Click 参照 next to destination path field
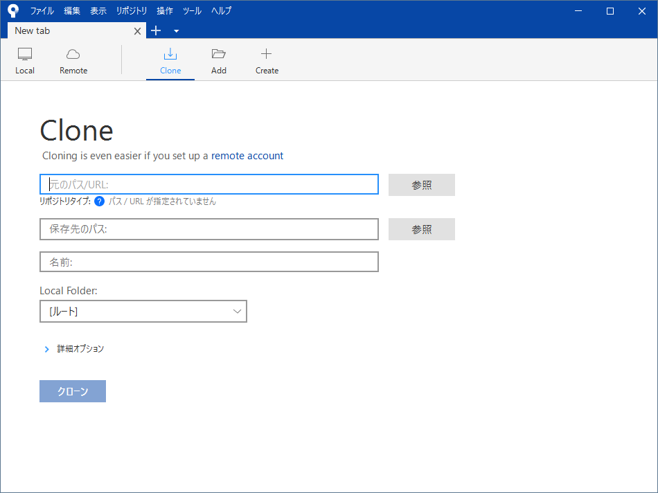The image size is (658, 493). click(421, 229)
